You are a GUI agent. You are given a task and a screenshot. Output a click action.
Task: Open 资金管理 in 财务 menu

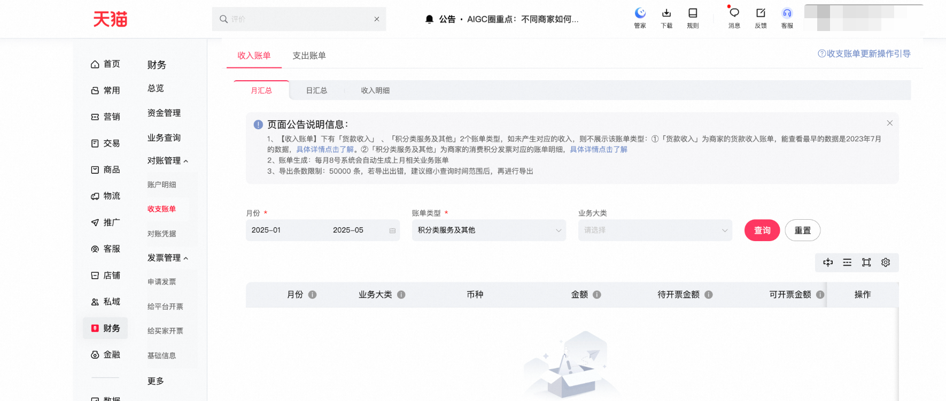click(164, 113)
